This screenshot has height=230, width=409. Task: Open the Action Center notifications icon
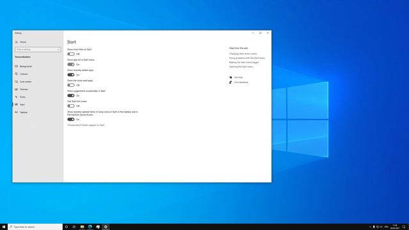click(x=404, y=227)
